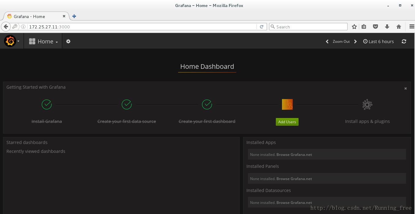Go to Firefox home page icon
Image resolution: width=415 pixels, height=214 pixels.
point(399,27)
